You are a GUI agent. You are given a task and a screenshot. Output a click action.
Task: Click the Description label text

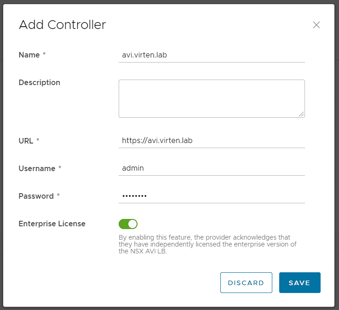click(40, 83)
